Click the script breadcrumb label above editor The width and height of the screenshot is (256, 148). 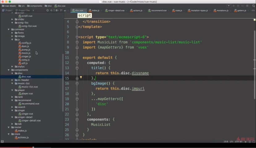(x=85, y=15)
